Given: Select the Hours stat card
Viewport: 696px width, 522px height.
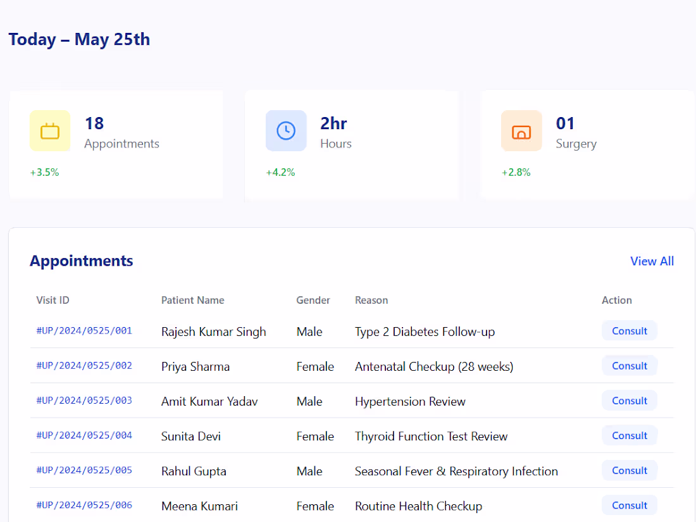Looking at the screenshot, I should (x=352, y=144).
